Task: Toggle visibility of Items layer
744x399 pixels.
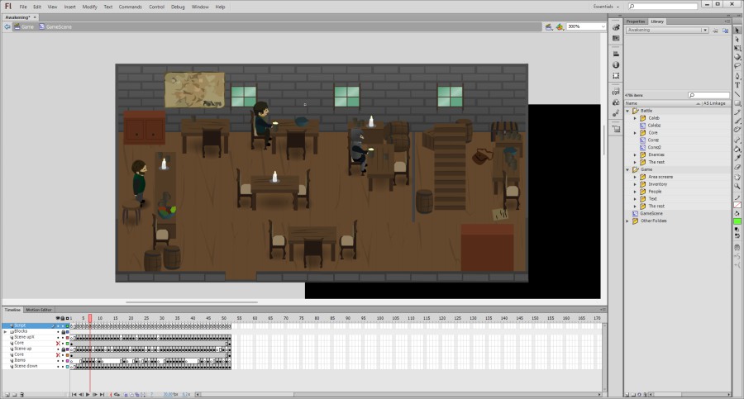Action: pyautogui.click(x=58, y=360)
